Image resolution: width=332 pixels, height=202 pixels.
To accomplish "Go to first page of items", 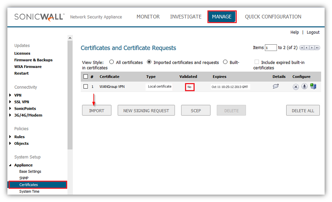I will pos(302,48).
